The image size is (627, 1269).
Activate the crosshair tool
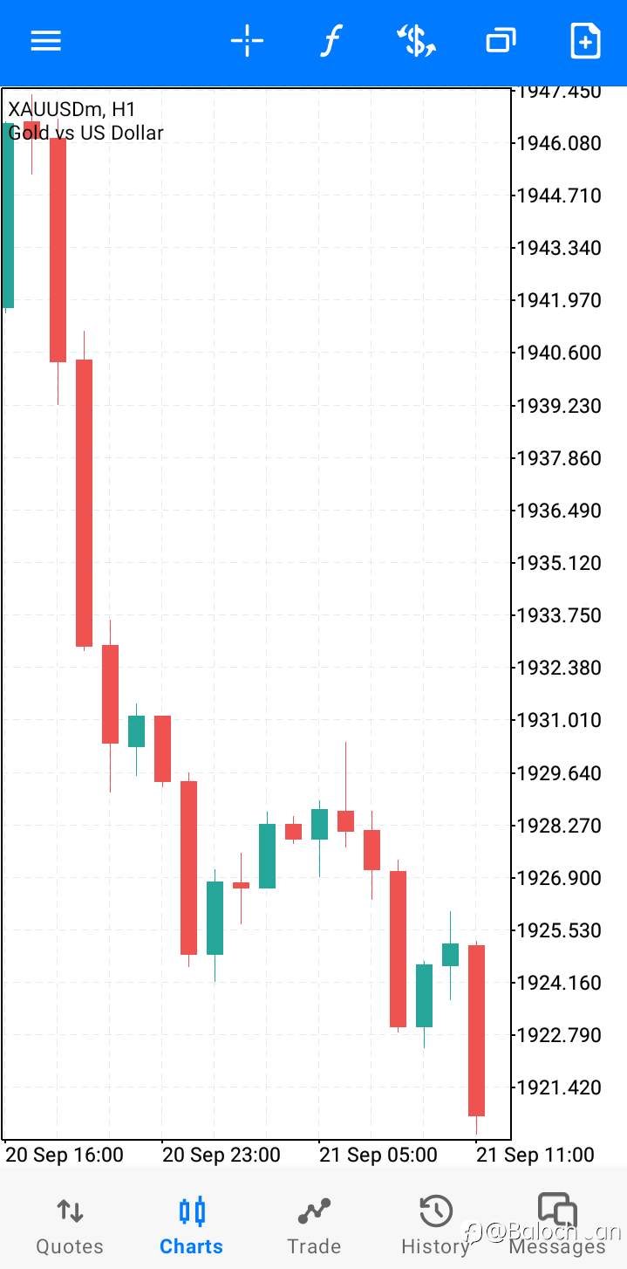247,41
